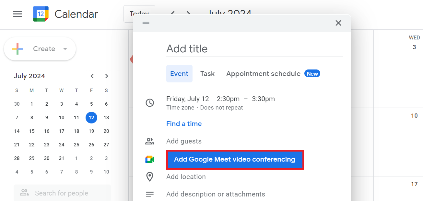Select July 20 in mini calendar
The height and width of the screenshot is (201, 423).
coord(106,131)
